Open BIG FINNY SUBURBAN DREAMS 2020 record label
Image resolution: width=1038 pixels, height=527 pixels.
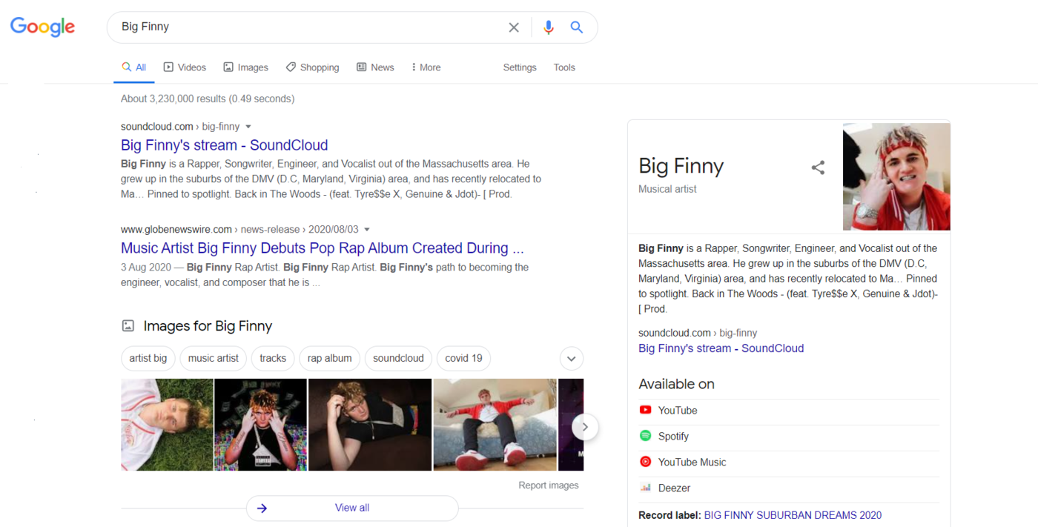point(793,515)
